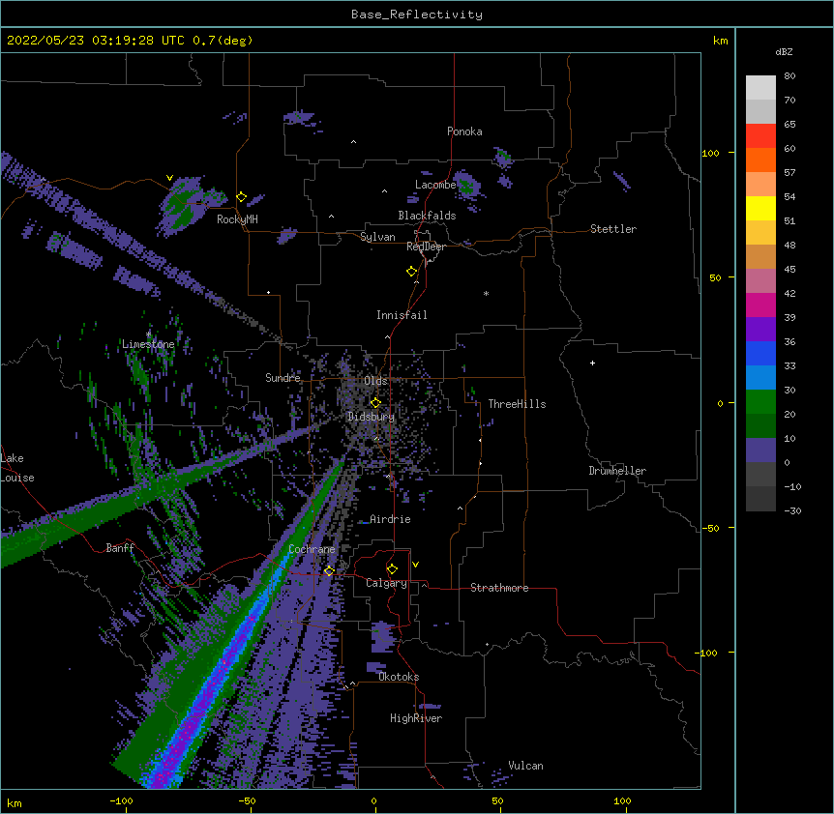Click the RockyMH label
834x814 pixels.
tap(237, 219)
